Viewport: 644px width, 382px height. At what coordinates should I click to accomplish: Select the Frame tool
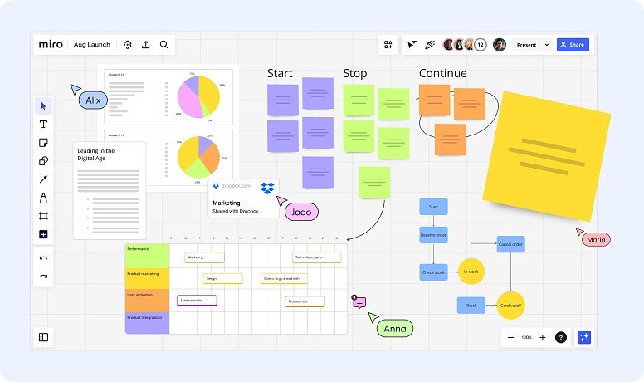(43, 216)
